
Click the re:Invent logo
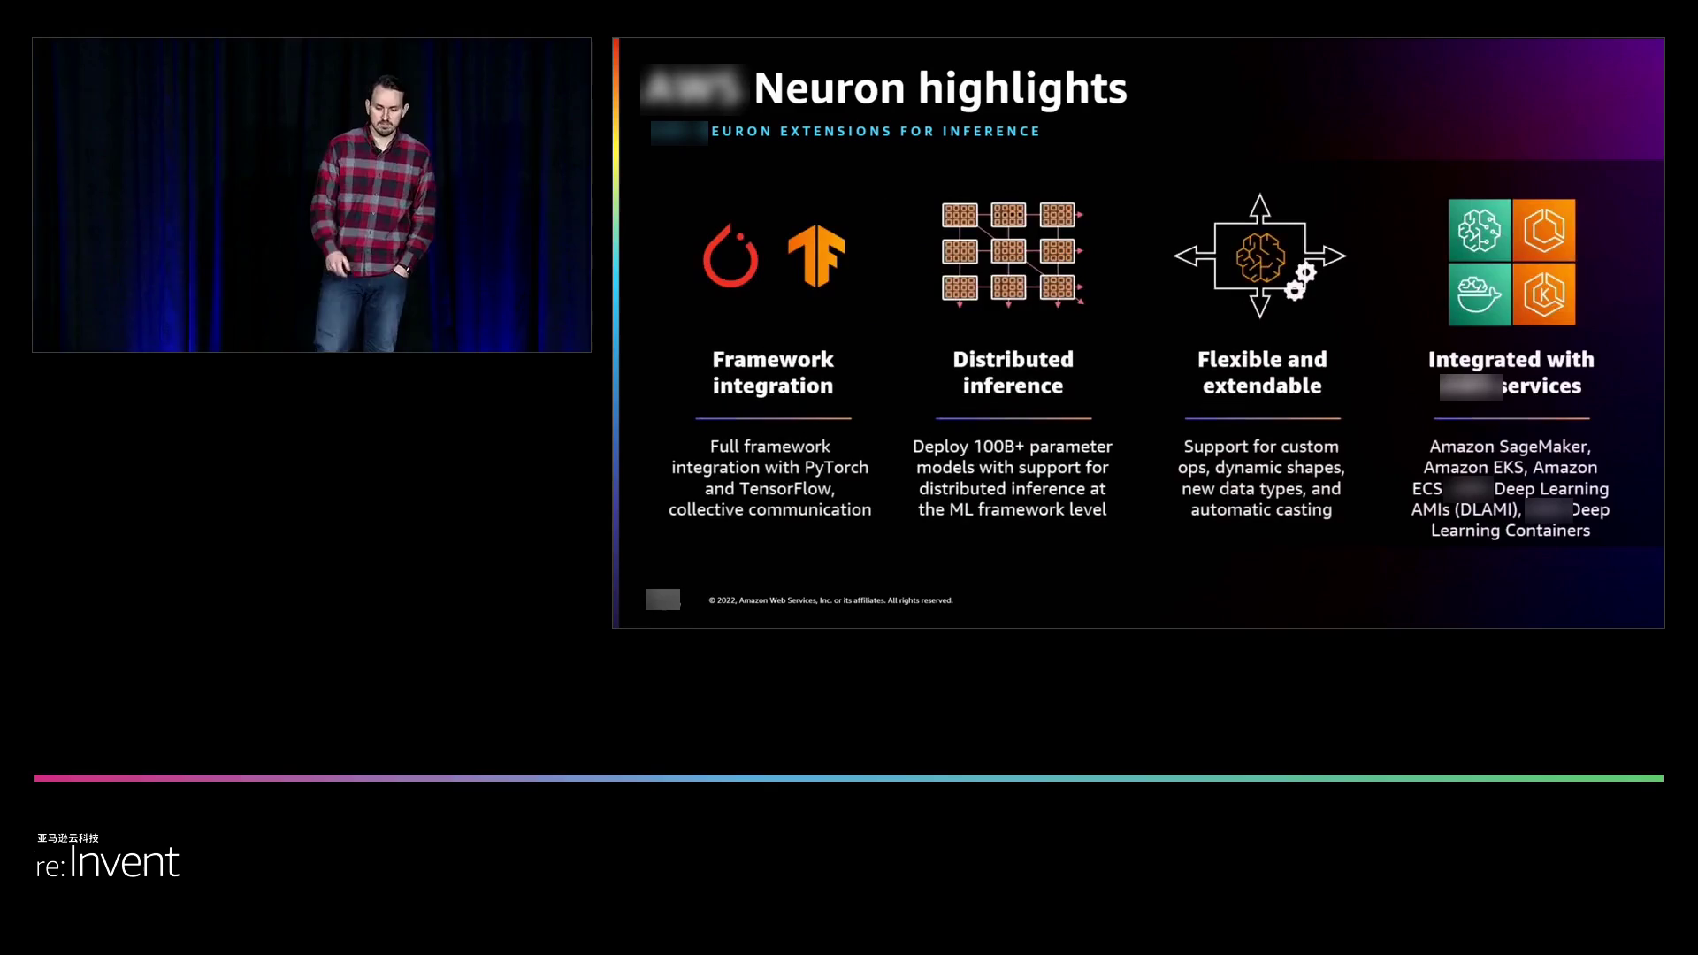(107, 859)
